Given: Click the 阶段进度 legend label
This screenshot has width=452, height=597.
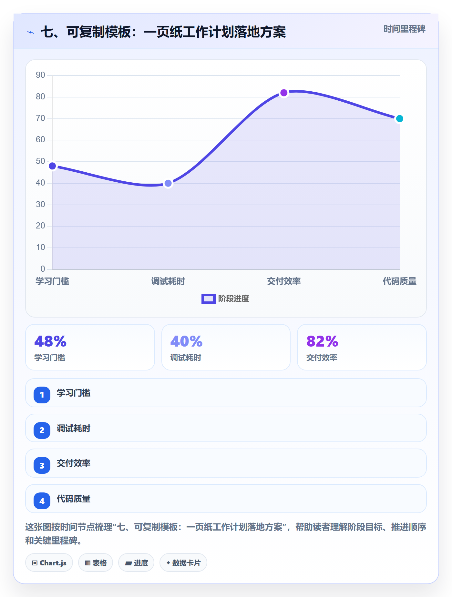Looking at the screenshot, I should 234,299.
